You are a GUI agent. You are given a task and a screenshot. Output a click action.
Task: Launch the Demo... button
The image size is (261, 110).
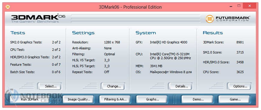point(197,99)
